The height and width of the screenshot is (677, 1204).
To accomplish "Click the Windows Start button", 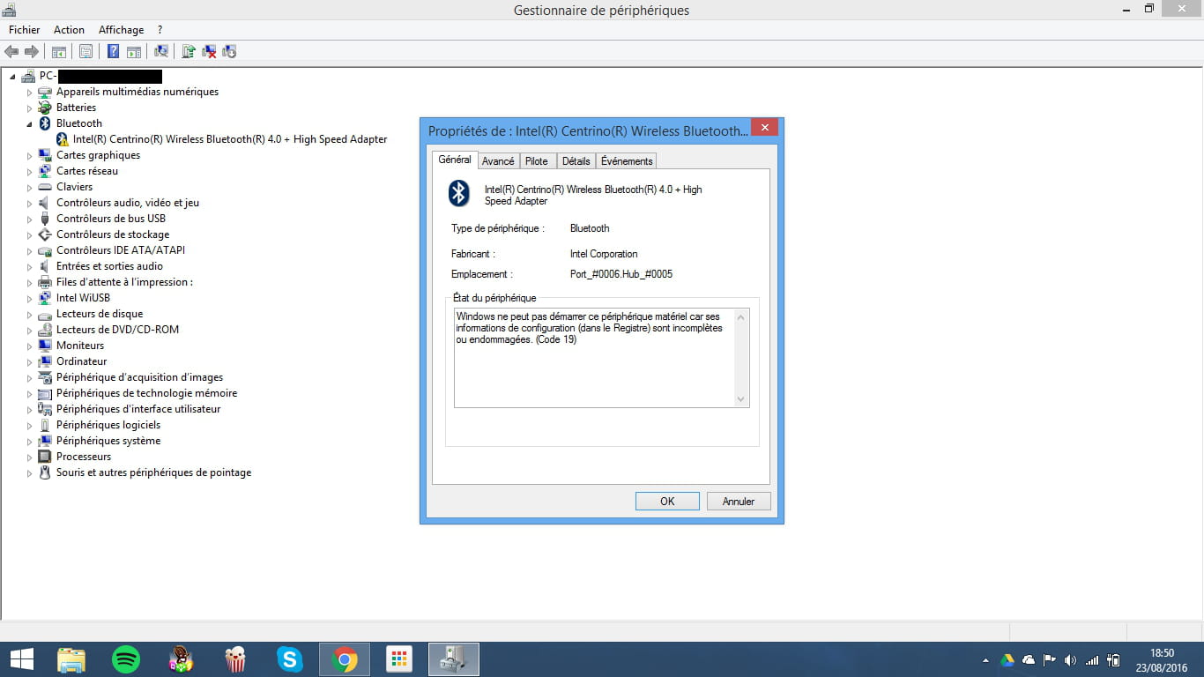I will 22,659.
